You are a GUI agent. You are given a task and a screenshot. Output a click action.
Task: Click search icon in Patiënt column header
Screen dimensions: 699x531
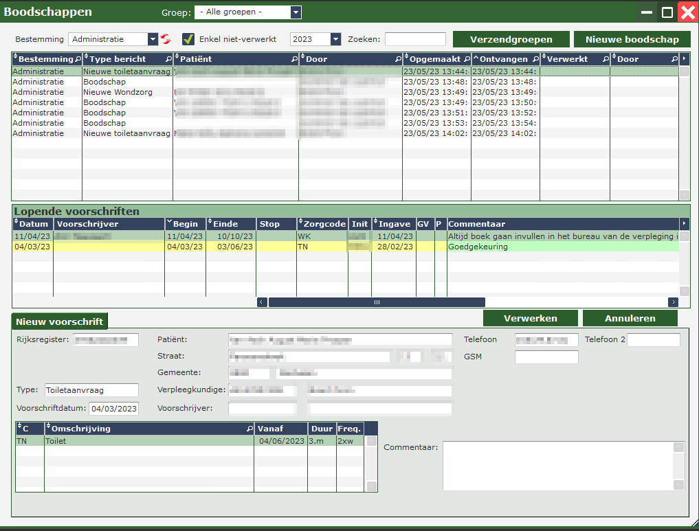pos(294,60)
